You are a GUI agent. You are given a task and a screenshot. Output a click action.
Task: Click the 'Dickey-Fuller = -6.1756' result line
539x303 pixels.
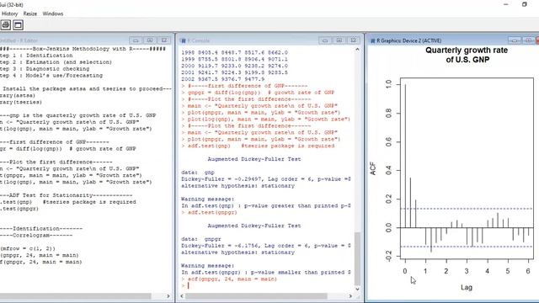click(266, 246)
